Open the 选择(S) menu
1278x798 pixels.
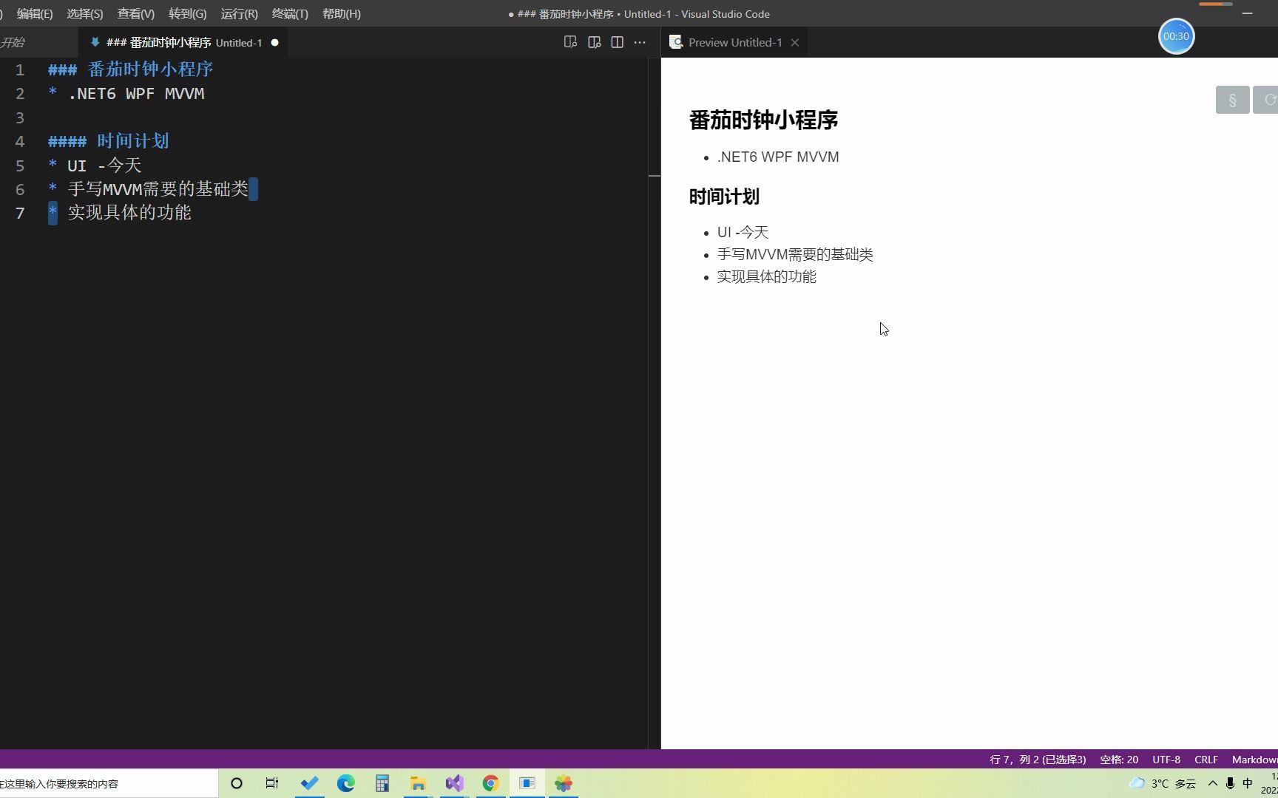[85, 14]
